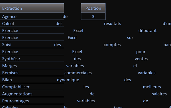The image size is (171, 108).
Task: Select the Remises cell
Action: pyautogui.click(x=32, y=73)
